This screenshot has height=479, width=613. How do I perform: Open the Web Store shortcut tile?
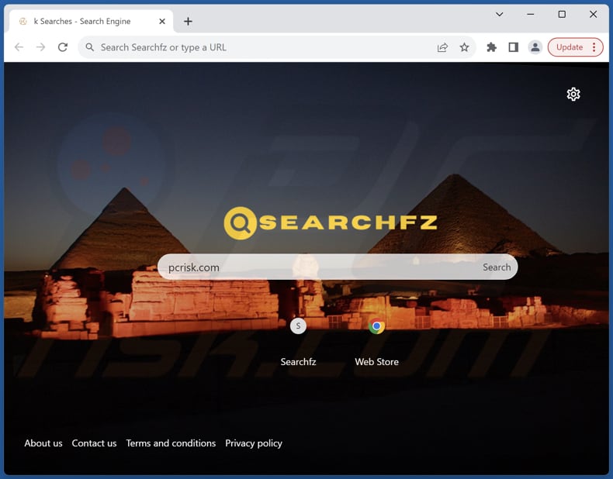pos(376,342)
